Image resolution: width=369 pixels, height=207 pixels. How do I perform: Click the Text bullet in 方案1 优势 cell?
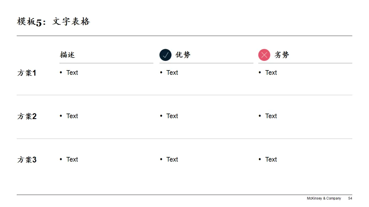[172, 73]
